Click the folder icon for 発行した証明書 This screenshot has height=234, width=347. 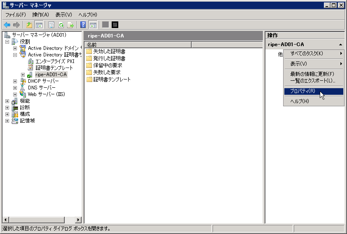[89, 58]
